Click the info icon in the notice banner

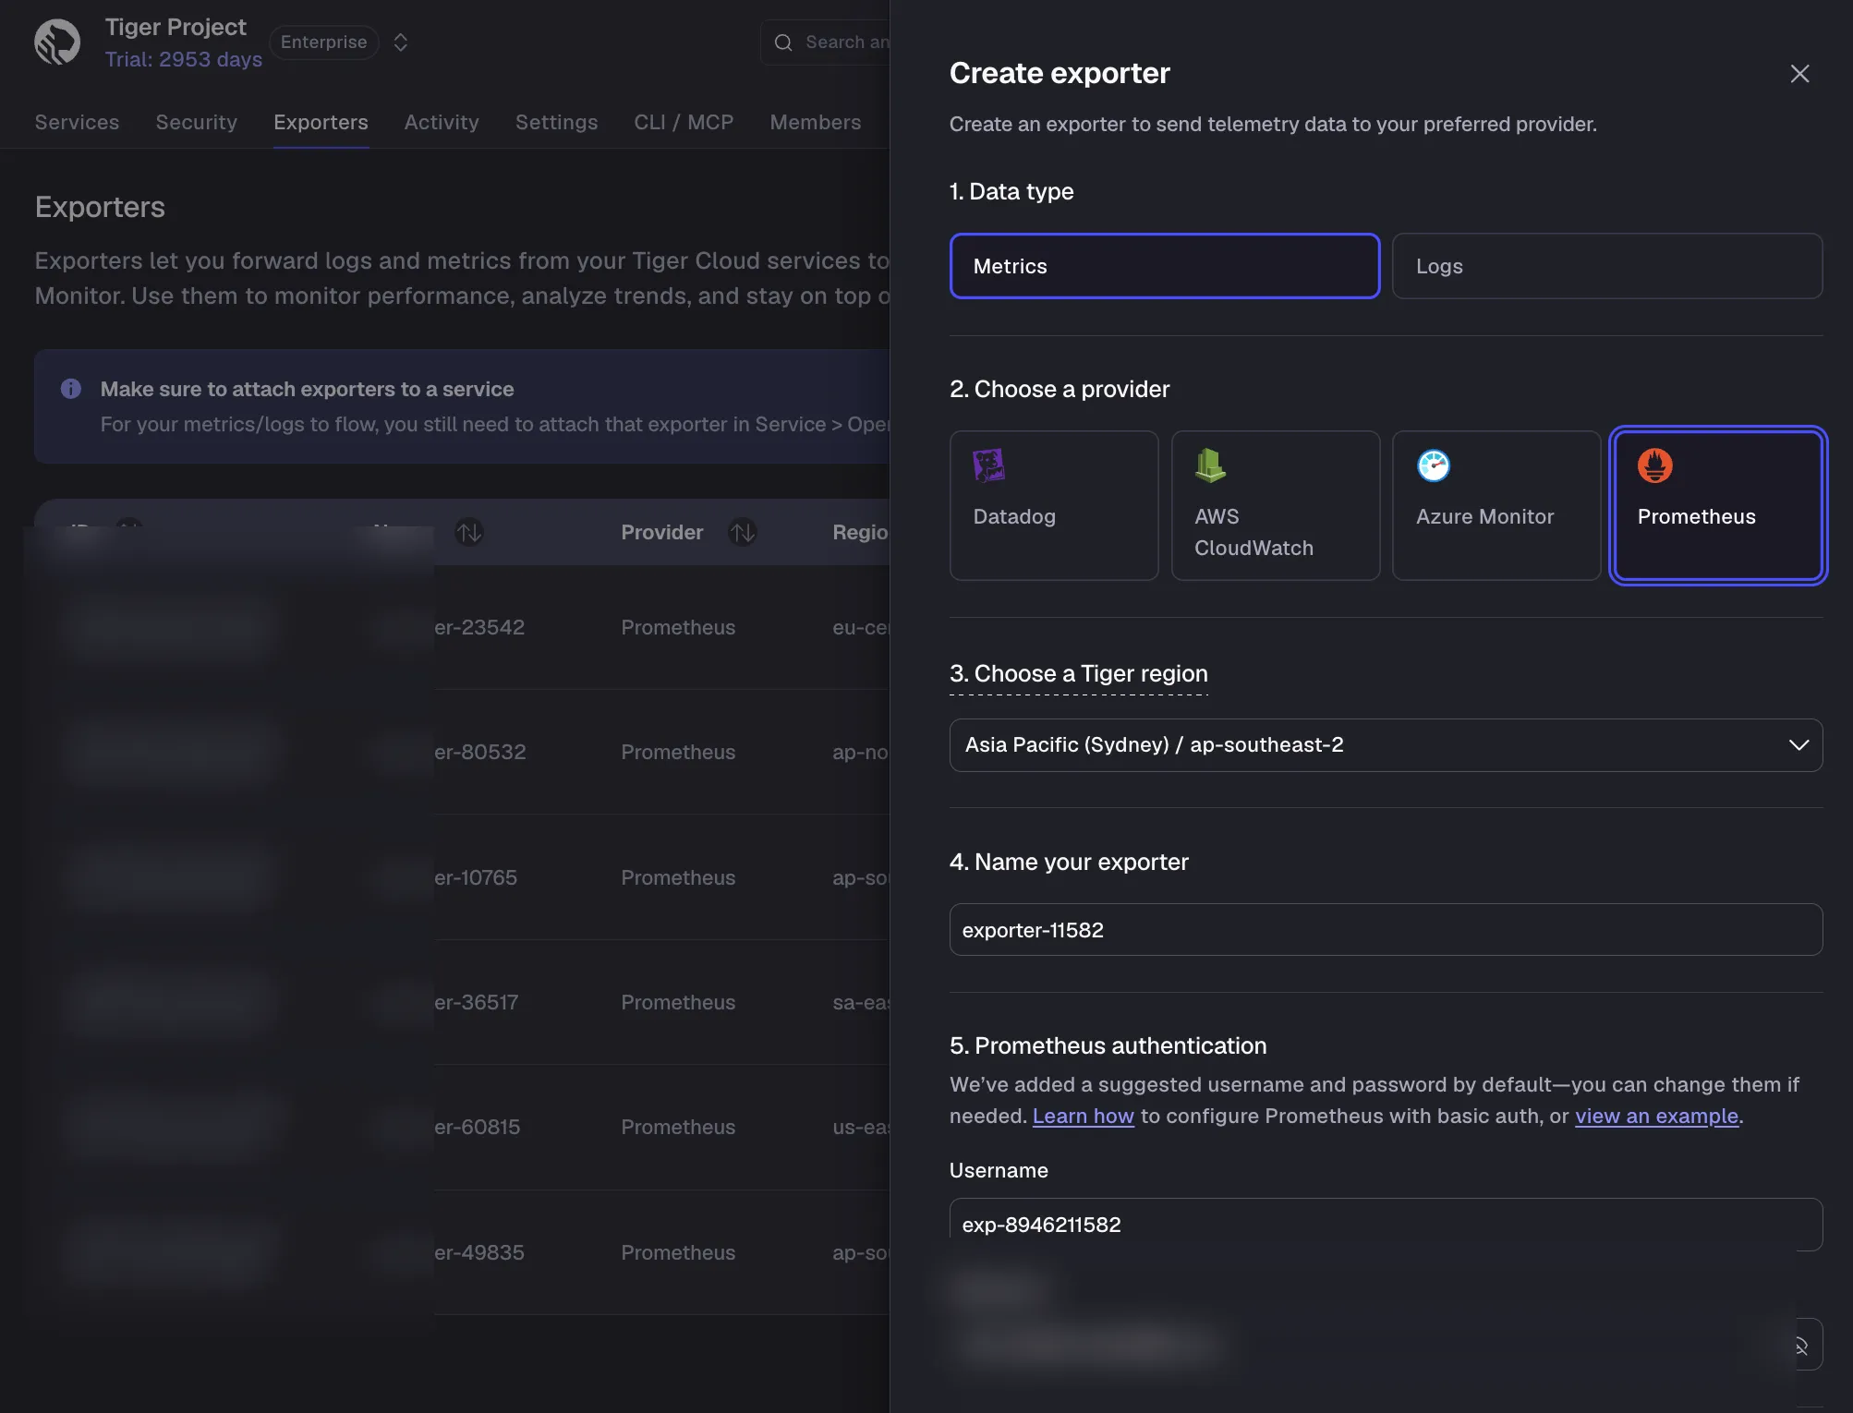tap(71, 389)
